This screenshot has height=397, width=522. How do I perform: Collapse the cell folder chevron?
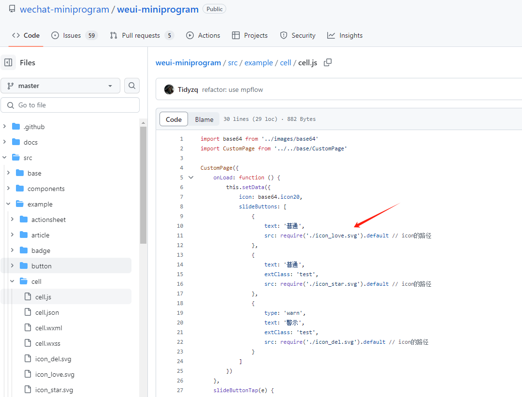click(x=12, y=281)
